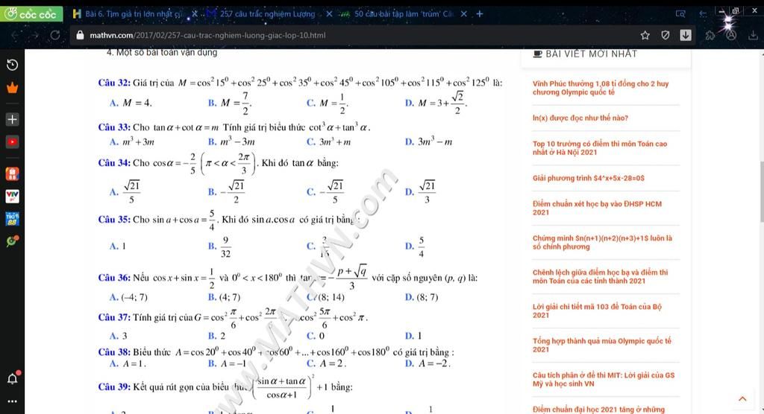Screen dimensions: 764x414
Task: Click the 'Câu 37:' question label
Action: 114,317
